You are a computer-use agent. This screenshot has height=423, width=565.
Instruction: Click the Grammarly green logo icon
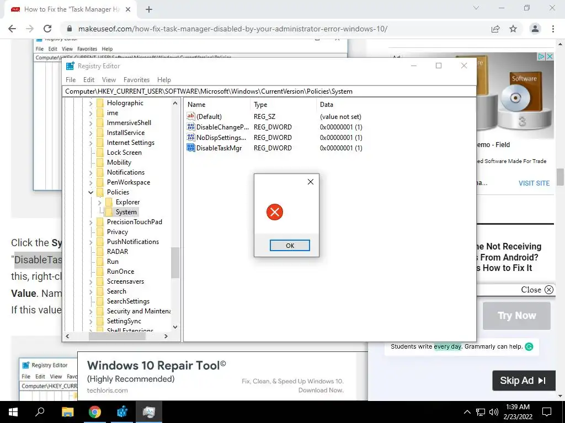529,347
